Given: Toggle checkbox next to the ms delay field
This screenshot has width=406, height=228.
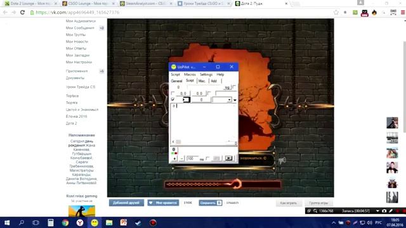Looking at the screenshot, I should click(207, 158).
